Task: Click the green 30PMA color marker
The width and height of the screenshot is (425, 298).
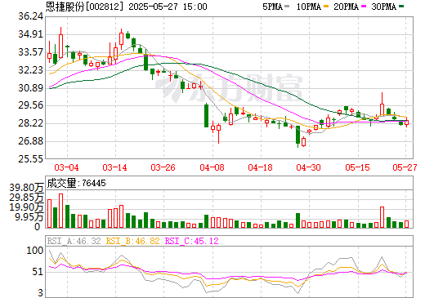Action: (401, 7)
